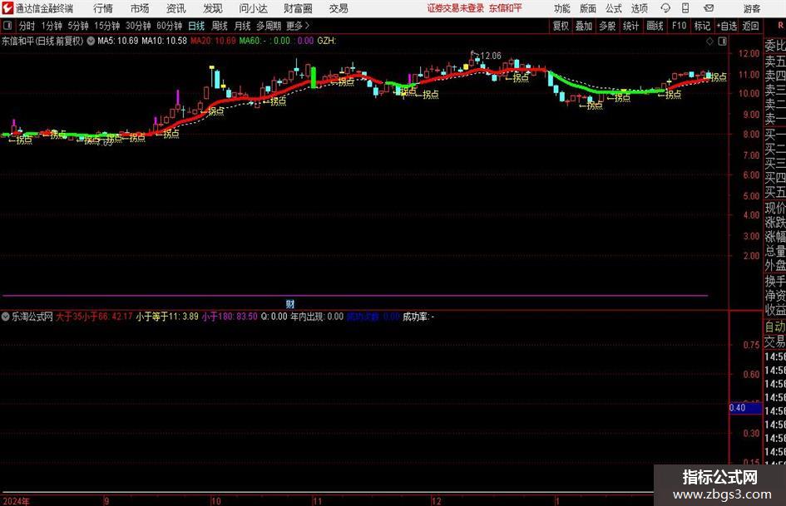Click the 证券交易未登录 login status link
The height and width of the screenshot is (506, 786).
point(456,8)
